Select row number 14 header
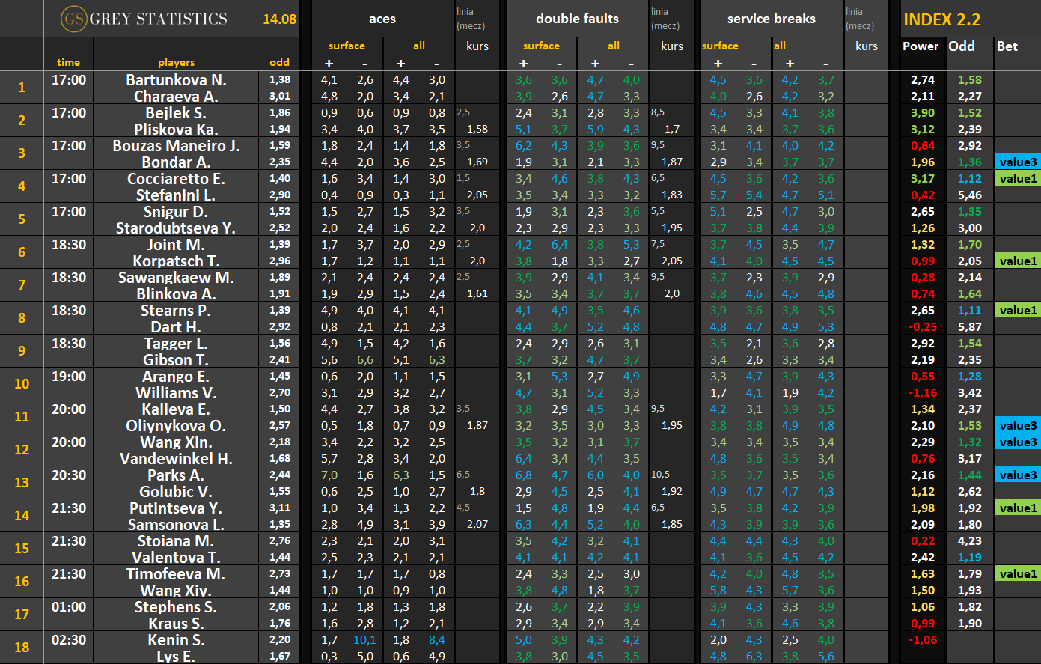The height and width of the screenshot is (664, 1041). (22, 516)
